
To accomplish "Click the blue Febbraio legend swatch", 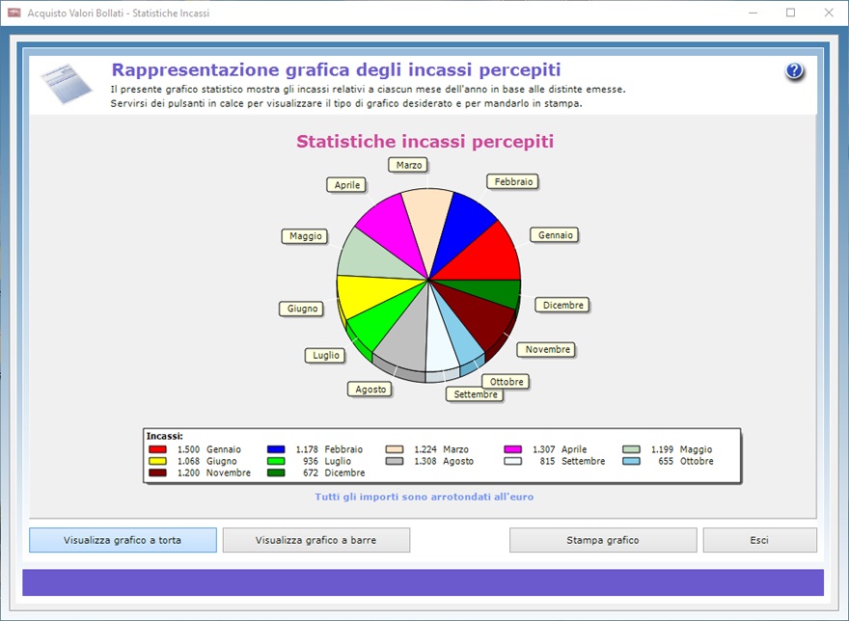I will point(276,449).
